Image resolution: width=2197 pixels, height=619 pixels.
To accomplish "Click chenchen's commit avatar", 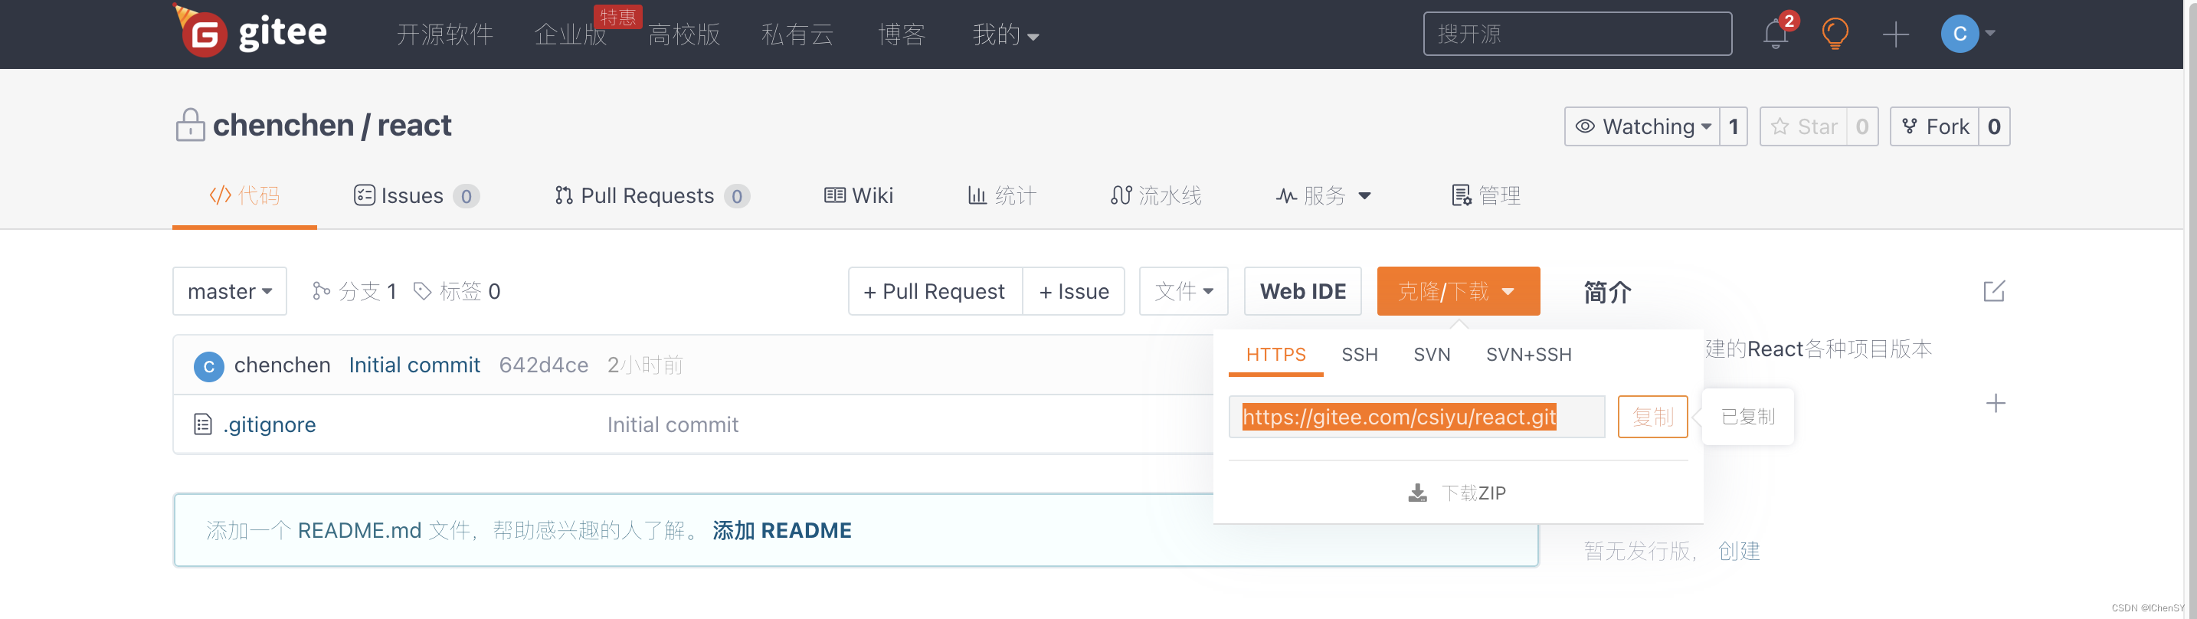I will pos(209,365).
